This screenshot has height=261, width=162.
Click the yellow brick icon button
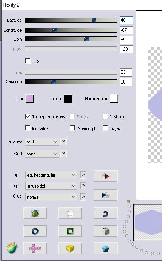[x=70, y=249]
